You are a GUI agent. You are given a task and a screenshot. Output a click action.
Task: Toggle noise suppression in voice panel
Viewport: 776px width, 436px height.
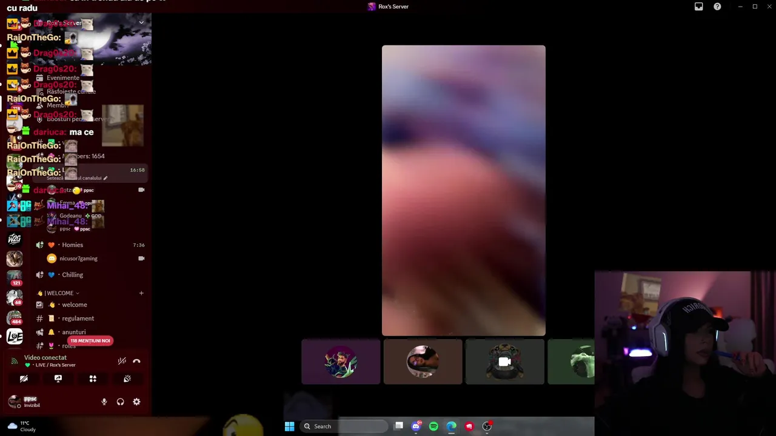click(122, 361)
